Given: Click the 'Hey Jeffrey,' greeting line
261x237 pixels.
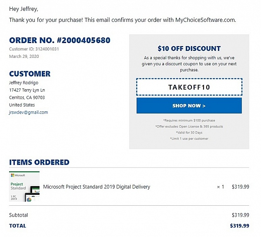Looking at the screenshot, I should pos(23,8).
